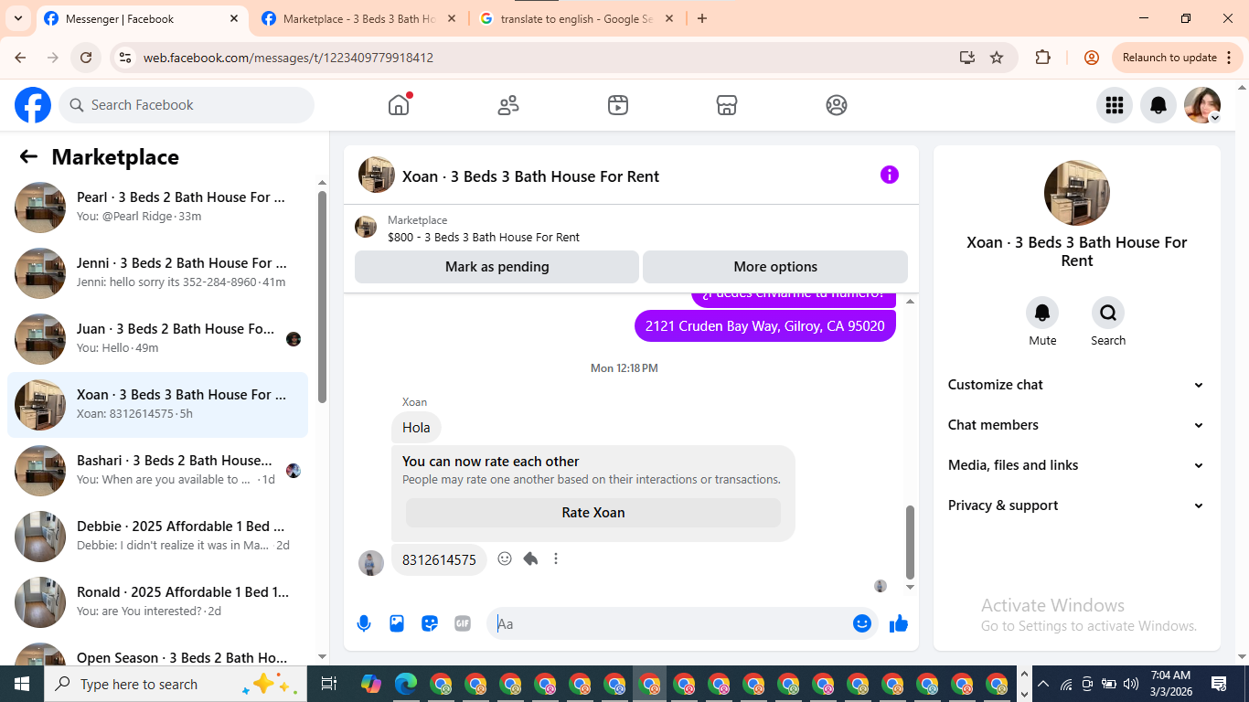1249x702 pixels.
Task: Attach a photo using the image icon
Action: pos(397,623)
